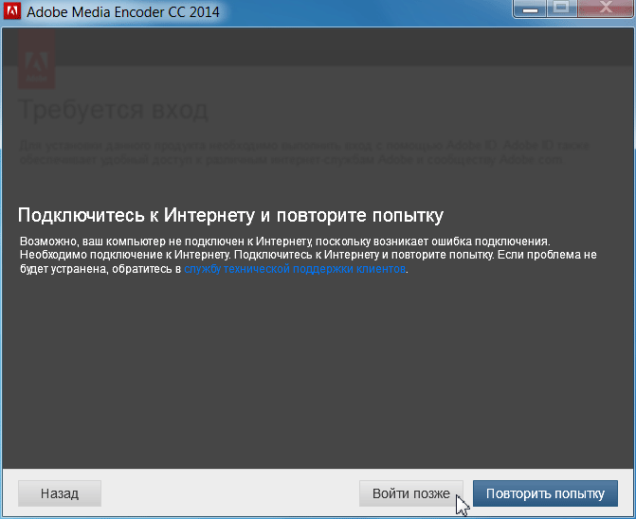Maximize the Adobe Media Encoder window
Viewport: 636px width, 519px height.
pyautogui.click(x=562, y=9)
